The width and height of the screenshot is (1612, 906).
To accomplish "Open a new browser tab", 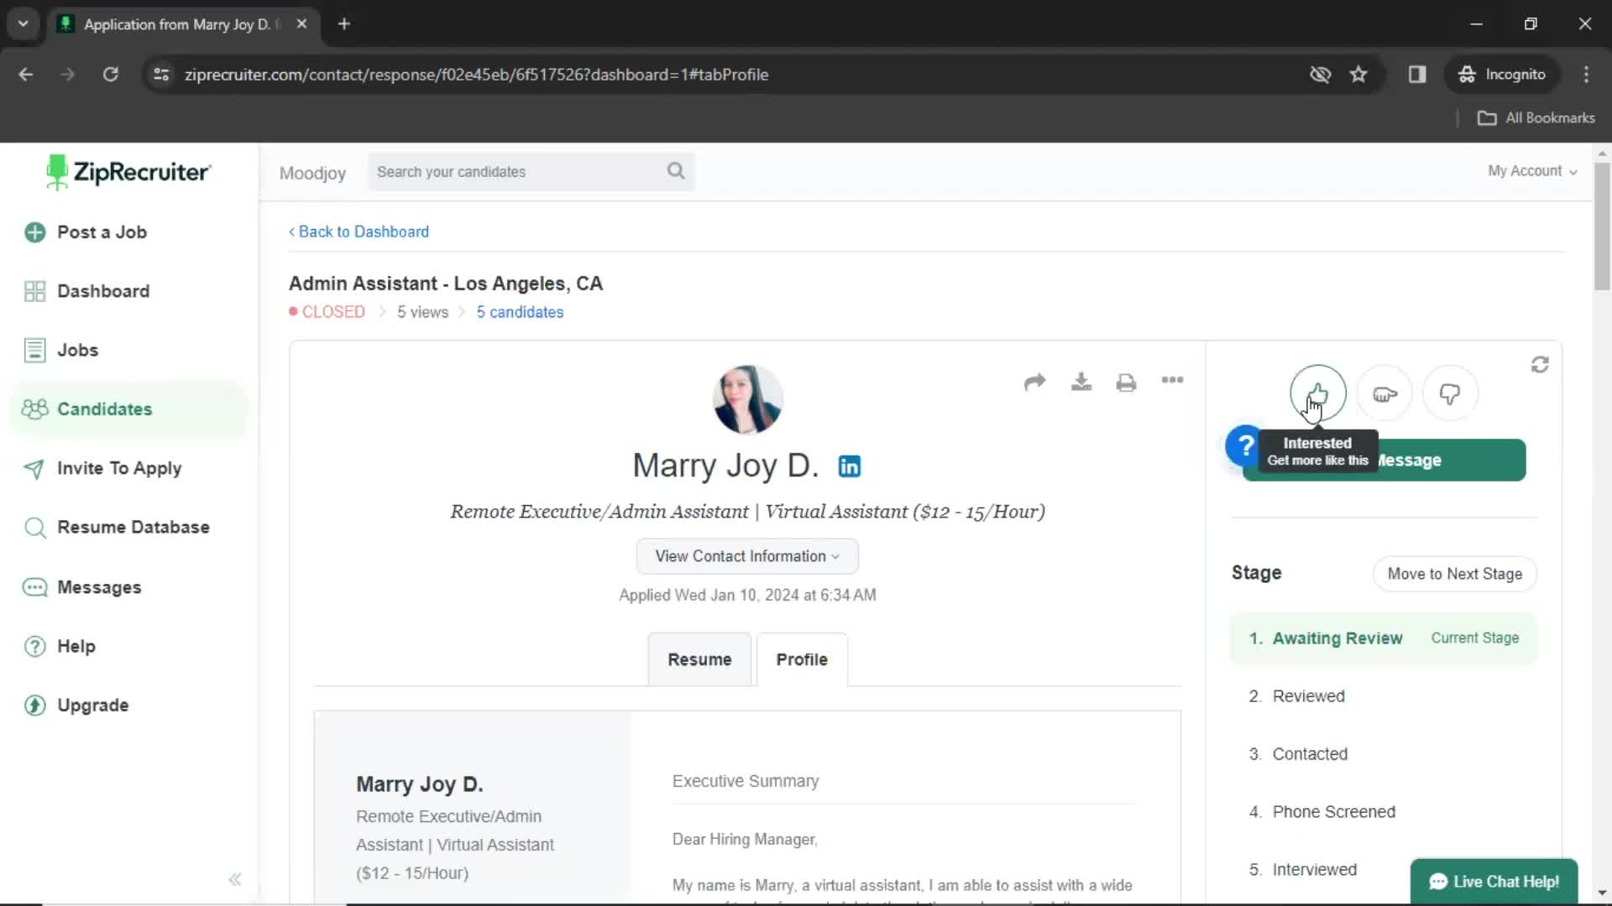I will point(344,24).
